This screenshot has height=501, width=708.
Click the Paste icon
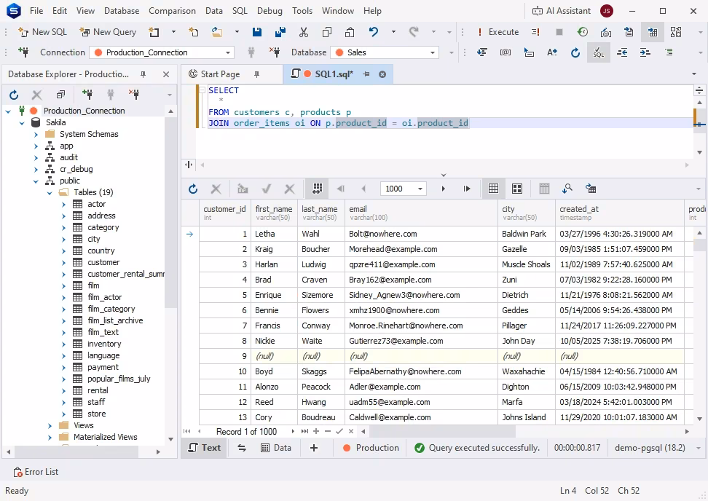(350, 32)
